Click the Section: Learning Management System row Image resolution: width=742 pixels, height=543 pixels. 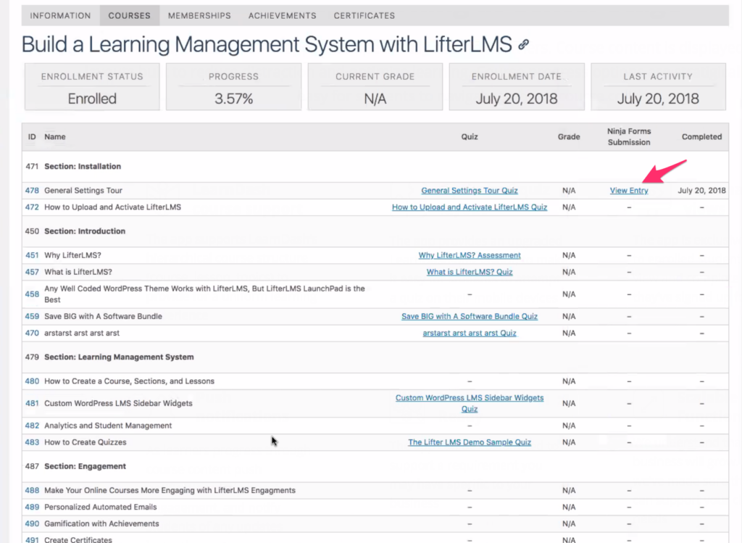click(x=375, y=357)
